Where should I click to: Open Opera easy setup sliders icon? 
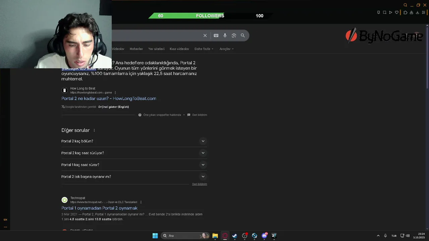[x=423, y=12]
